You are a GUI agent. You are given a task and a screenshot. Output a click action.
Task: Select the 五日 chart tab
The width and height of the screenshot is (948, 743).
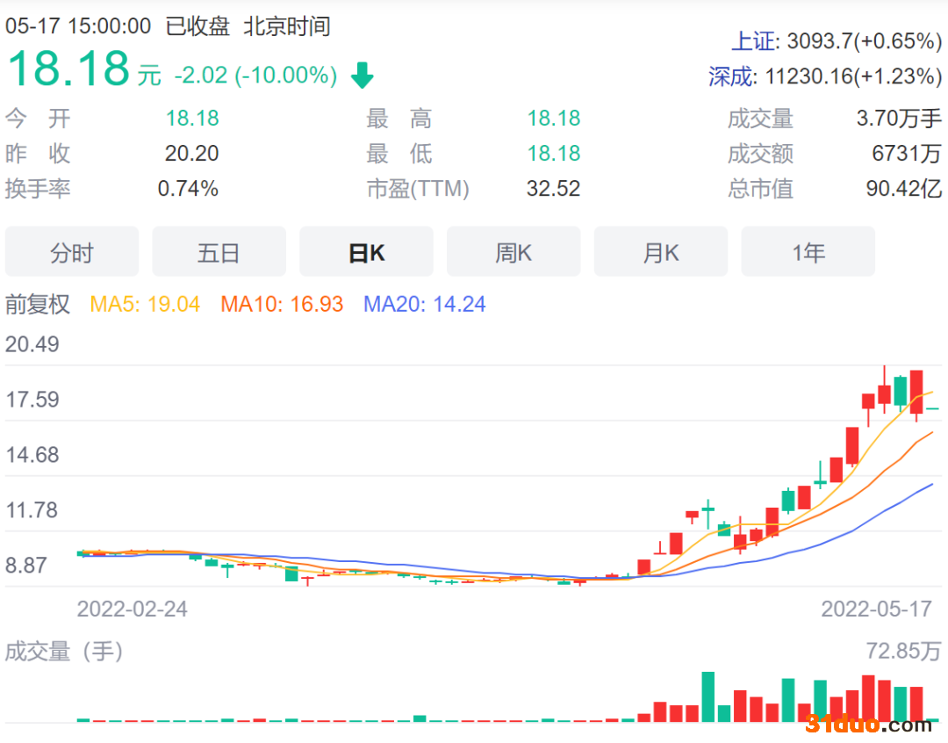coord(219,253)
